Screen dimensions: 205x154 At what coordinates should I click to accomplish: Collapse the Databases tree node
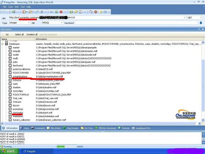click(x=2, y=44)
